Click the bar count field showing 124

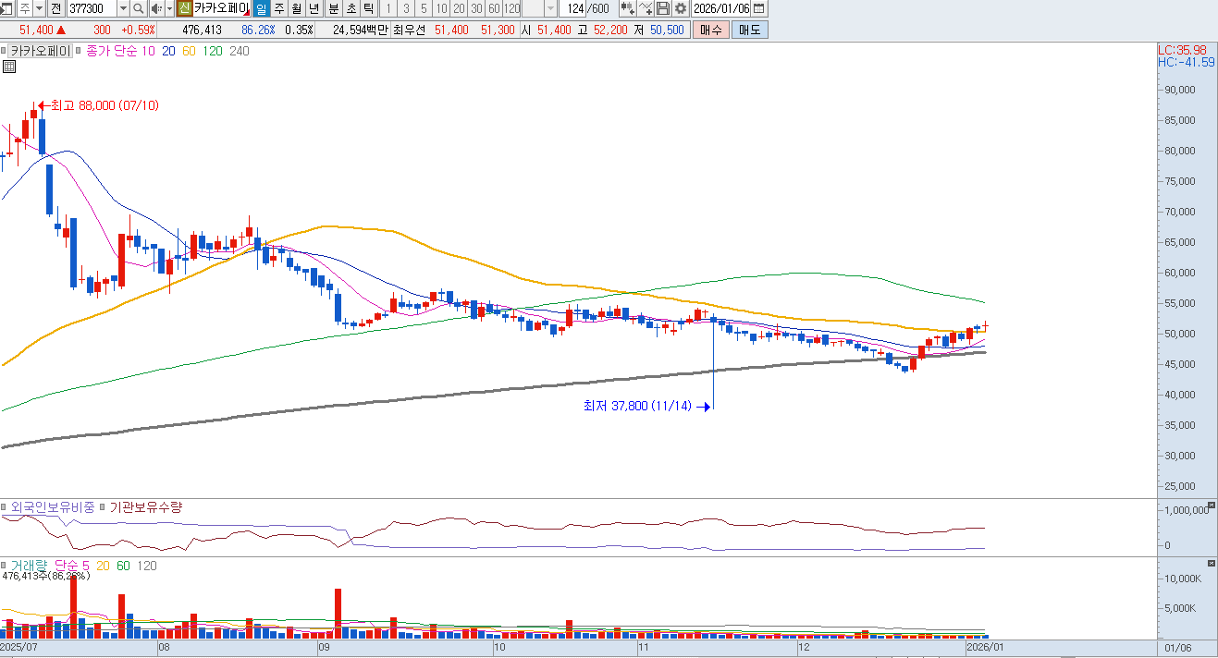pos(576,8)
